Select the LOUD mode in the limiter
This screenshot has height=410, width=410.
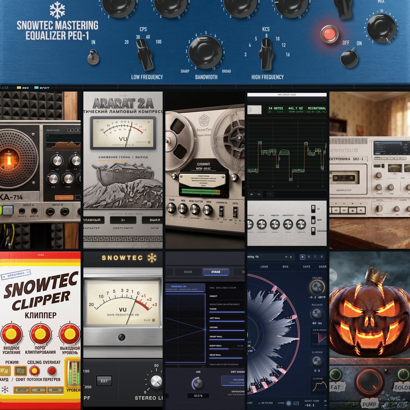coord(264,266)
